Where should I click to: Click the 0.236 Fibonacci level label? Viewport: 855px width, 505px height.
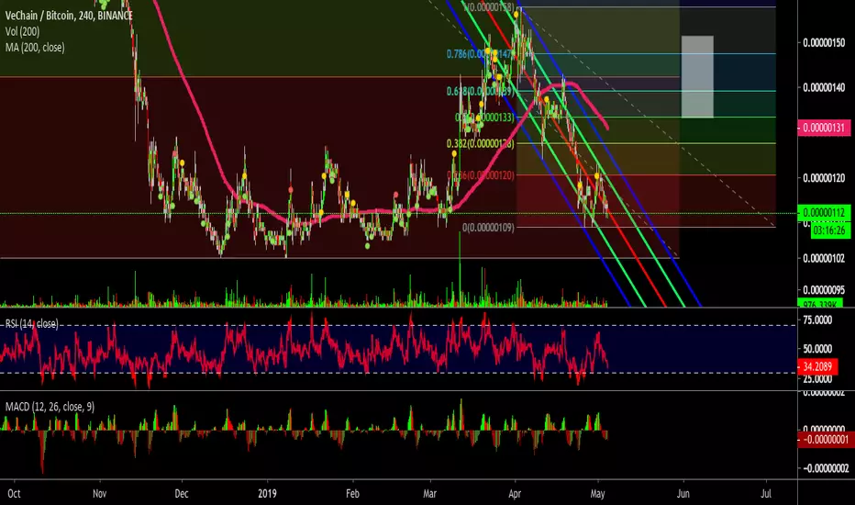(x=480, y=175)
